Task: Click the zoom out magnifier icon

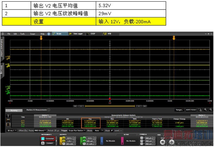Action: [x=211, y=110]
